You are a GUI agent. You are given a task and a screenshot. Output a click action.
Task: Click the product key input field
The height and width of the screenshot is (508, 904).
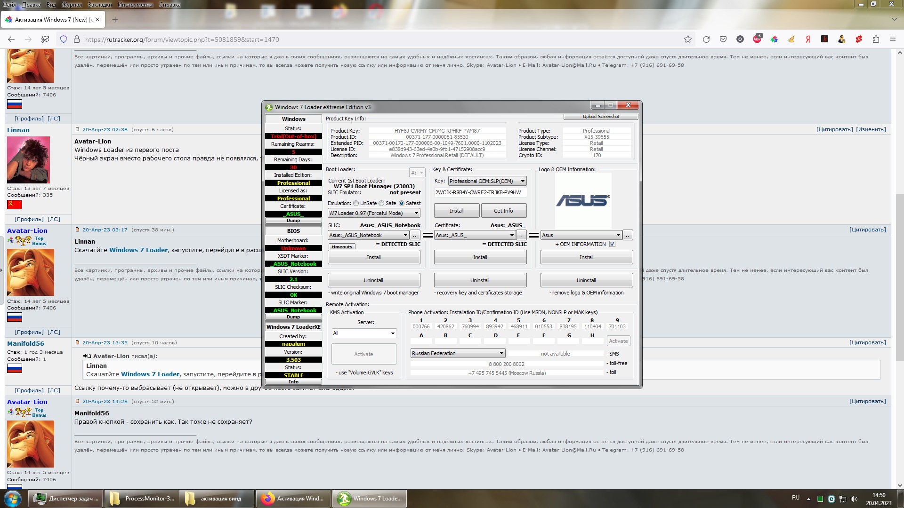(480, 192)
